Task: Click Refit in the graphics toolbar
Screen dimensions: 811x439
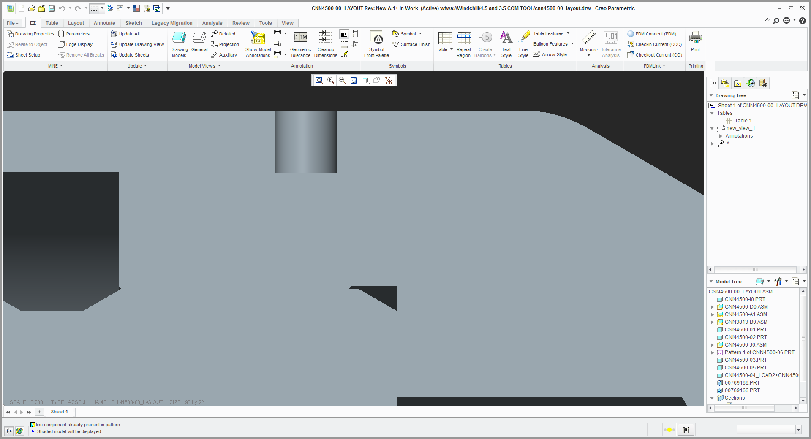Action: coord(319,80)
